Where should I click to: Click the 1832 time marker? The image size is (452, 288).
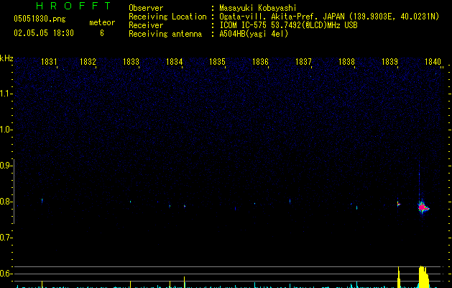pos(88,61)
